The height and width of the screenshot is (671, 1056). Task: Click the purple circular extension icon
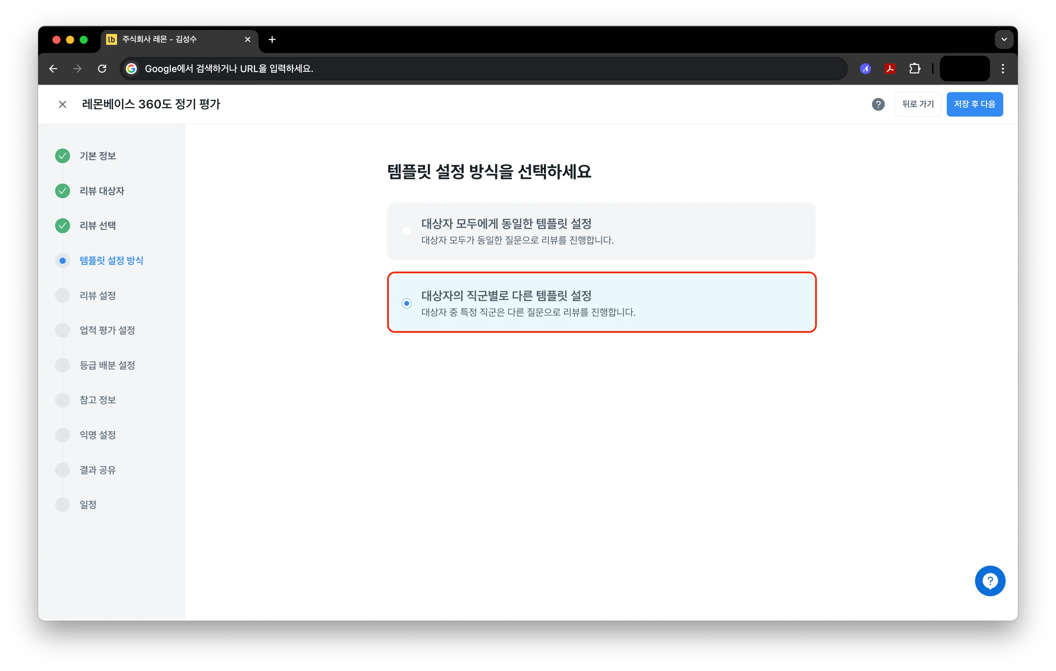(865, 69)
